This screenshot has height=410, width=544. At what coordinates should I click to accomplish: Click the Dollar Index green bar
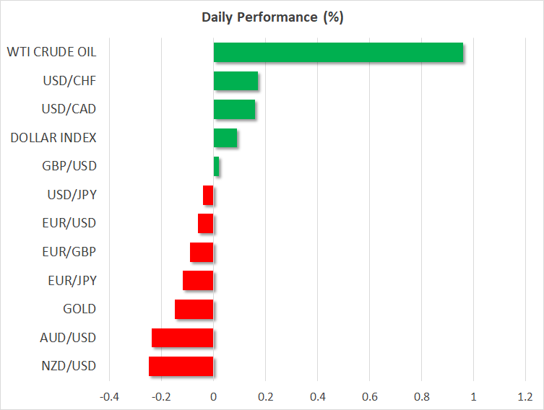click(225, 138)
